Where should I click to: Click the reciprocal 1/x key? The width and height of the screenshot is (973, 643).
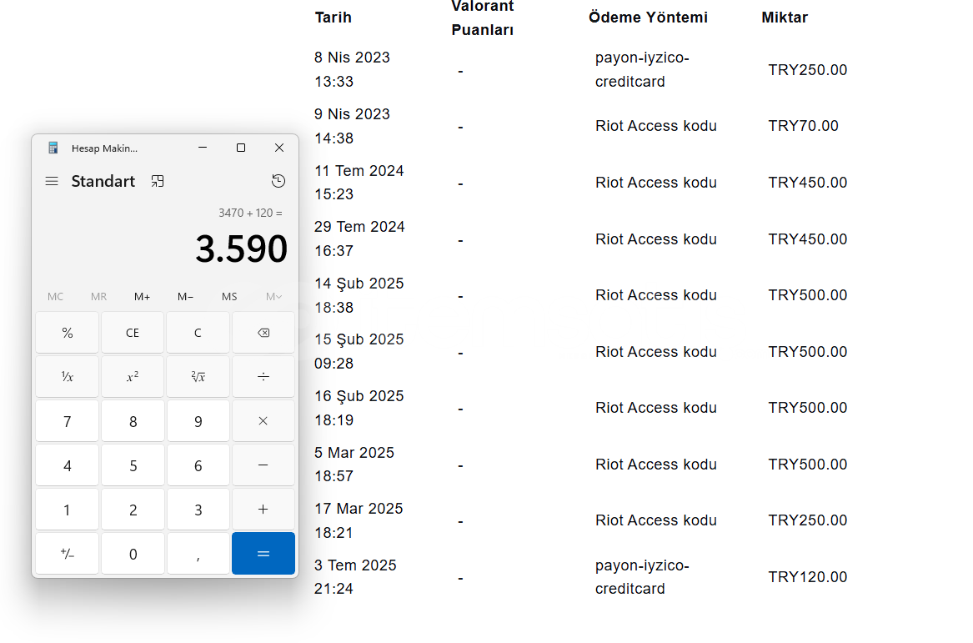(67, 377)
